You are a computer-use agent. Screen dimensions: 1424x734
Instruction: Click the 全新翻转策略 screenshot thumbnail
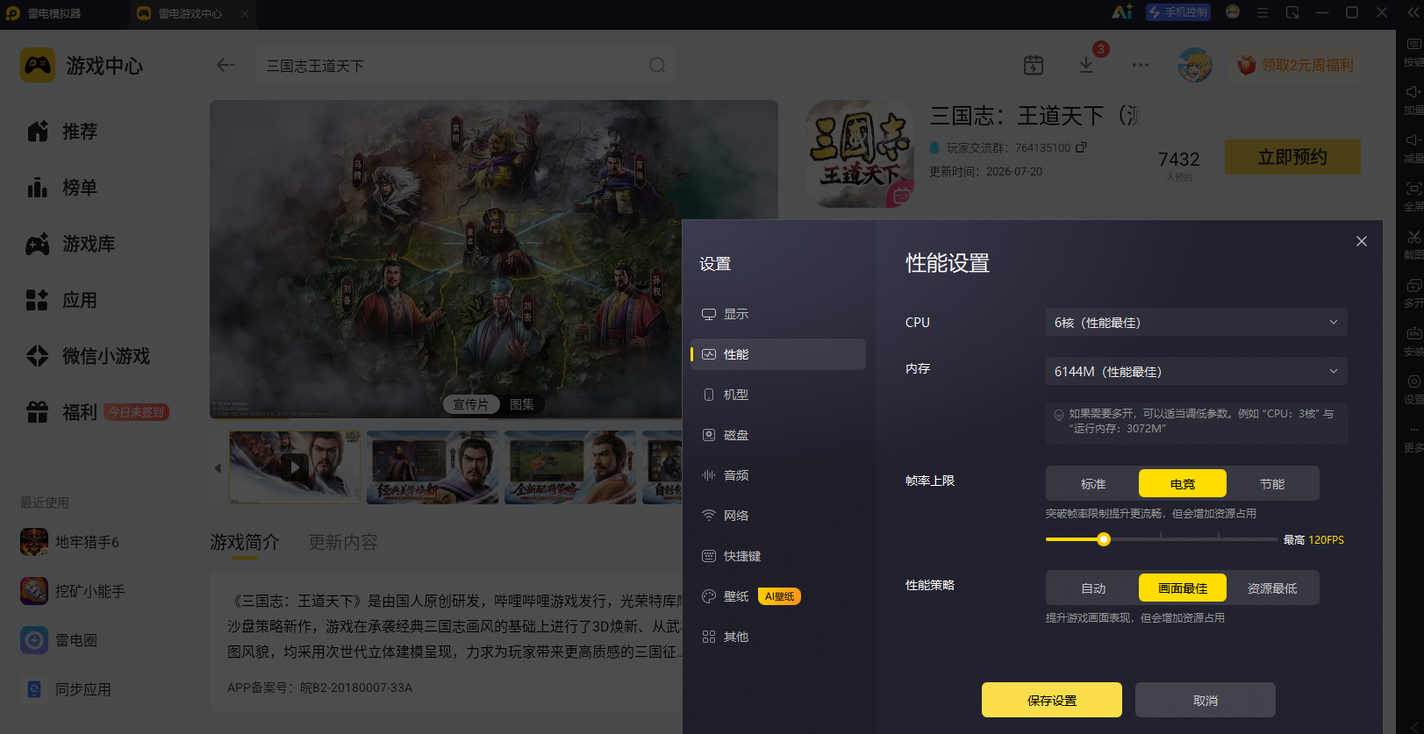click(570, 467)
